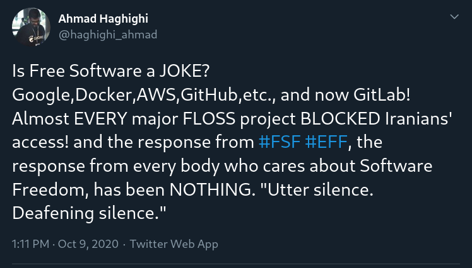472x268 pixels.
Task: Click the line "Is Free Software a JOKE?"
Action: [x=110, y=71]
